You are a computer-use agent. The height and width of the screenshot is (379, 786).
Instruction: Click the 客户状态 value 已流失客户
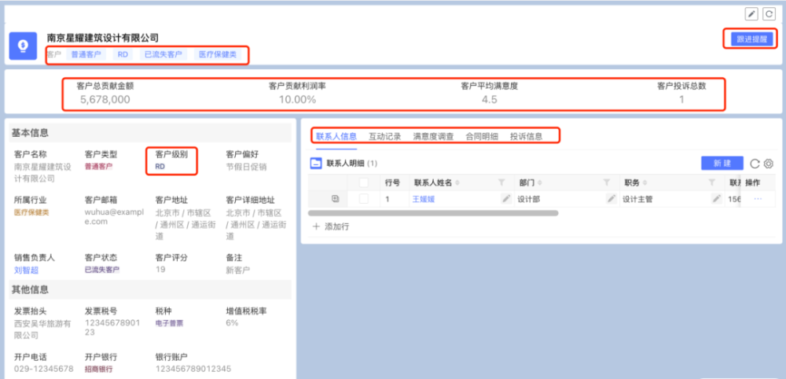coord(102,270)
